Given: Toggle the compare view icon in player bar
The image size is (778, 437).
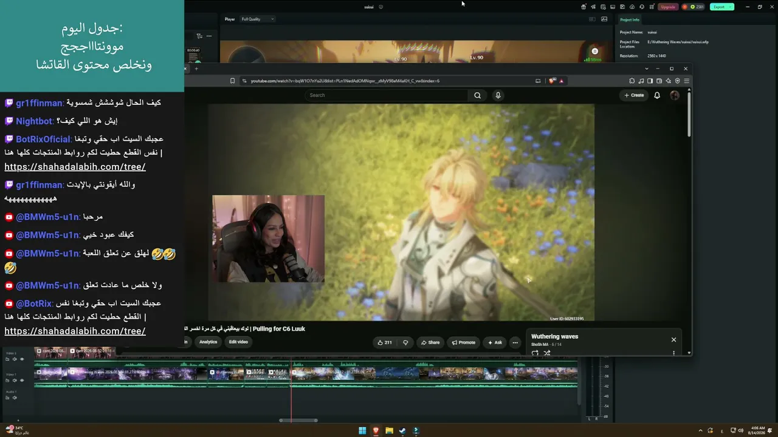Looking at the screenshot, I should point(592,19).
